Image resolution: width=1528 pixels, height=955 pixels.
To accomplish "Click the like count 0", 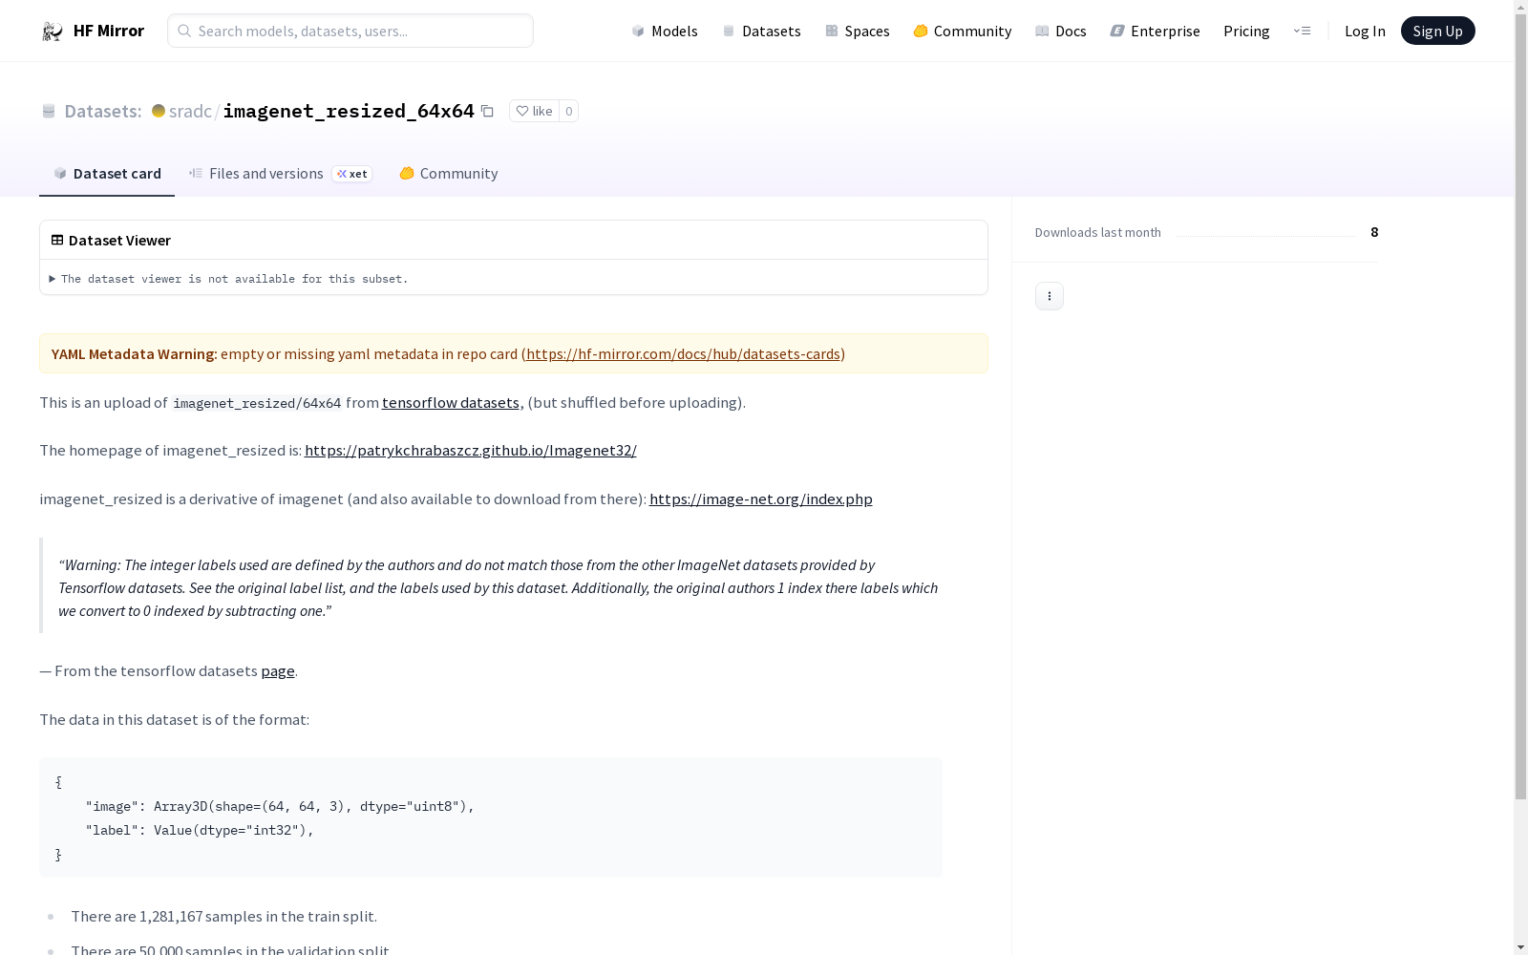I will point(568,111).
